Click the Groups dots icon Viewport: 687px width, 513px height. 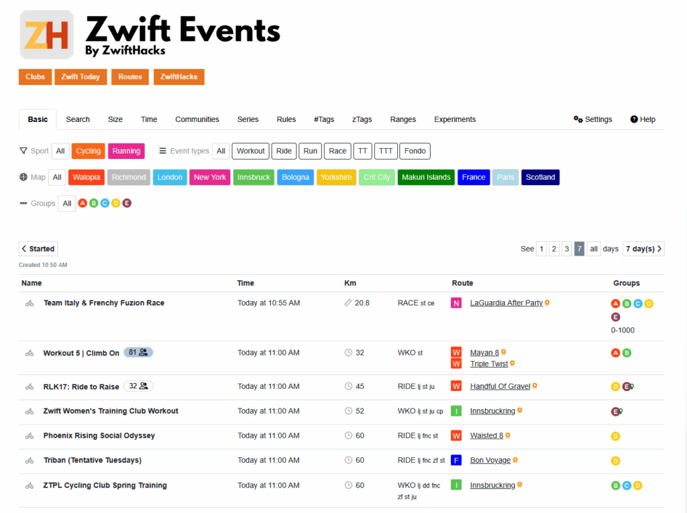(x=23, y=203)
